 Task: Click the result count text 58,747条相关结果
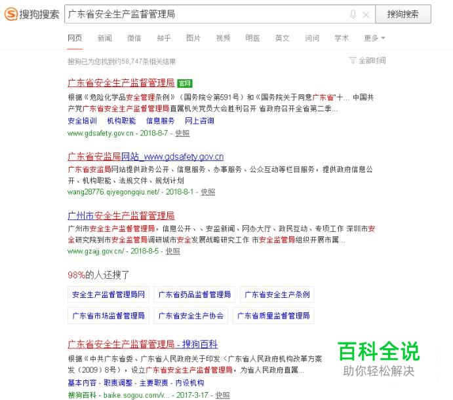point(149,62)
